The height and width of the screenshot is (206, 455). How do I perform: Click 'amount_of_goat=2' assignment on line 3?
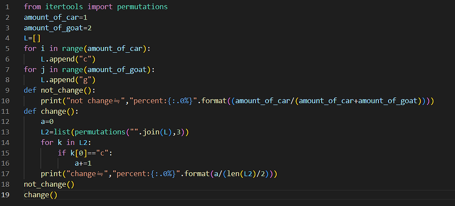click(x=58, y=28)
